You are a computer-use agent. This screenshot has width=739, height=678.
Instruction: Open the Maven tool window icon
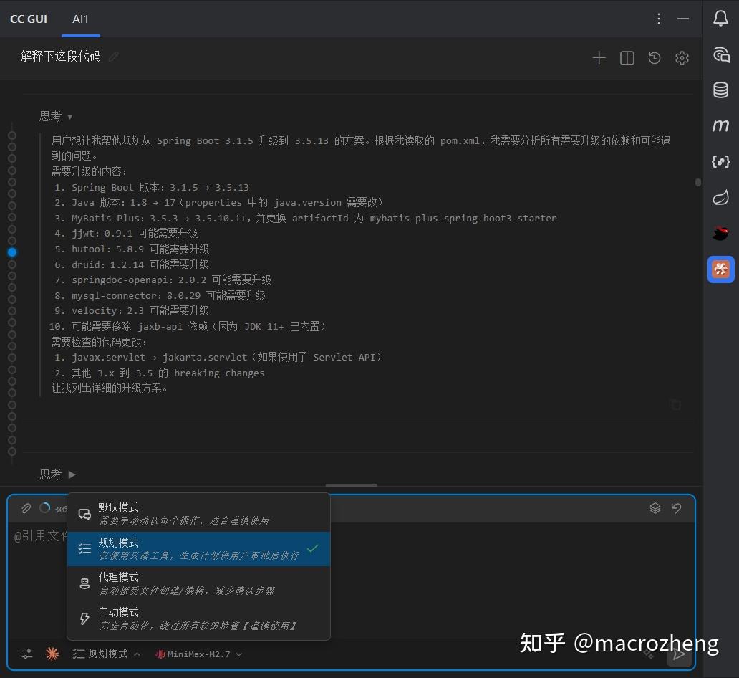pyautogui.click(x=720, y=125)
